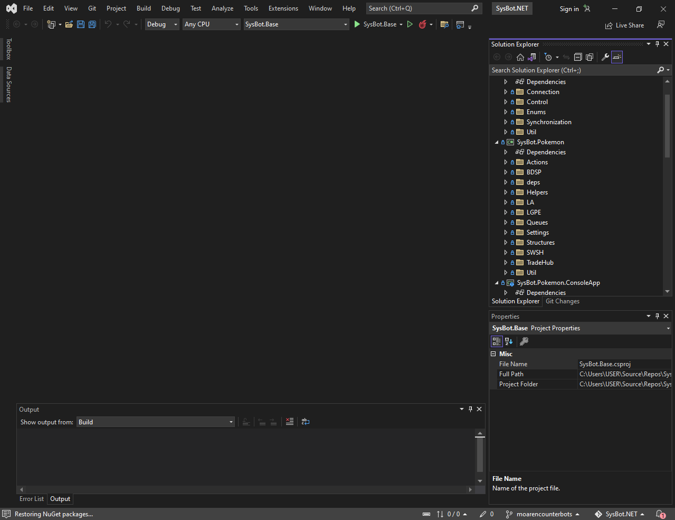Click Collapse All in Solution Explorer

pyautogui.click(x=578, y=57)
